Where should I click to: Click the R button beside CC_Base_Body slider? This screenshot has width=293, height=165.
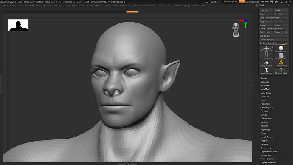(286, 43)
